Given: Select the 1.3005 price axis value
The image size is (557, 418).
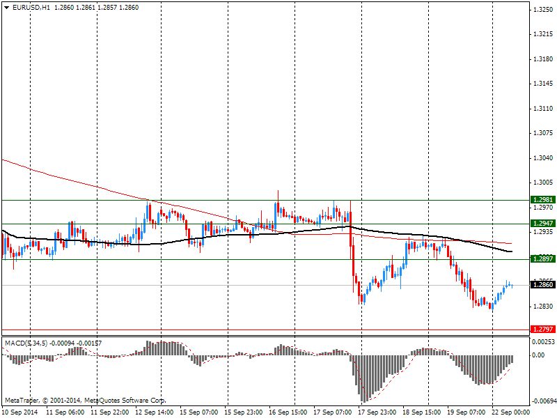Looking at the screenshot, I should point(543,183).
